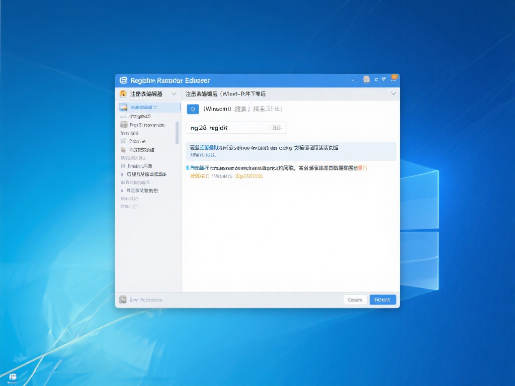This screenshot has width=515, height=386.
Task: Expand the chevron next to 注册表编辑器 sidebar header
Action: (x=174, y=94)
